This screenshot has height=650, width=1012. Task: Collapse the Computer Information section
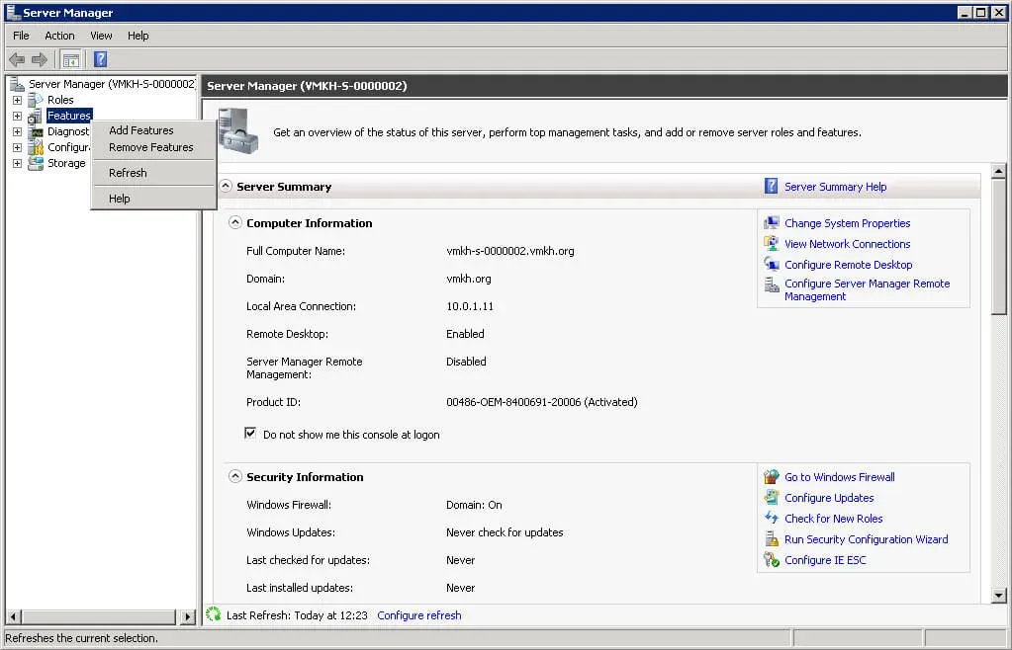click(235, 223)
